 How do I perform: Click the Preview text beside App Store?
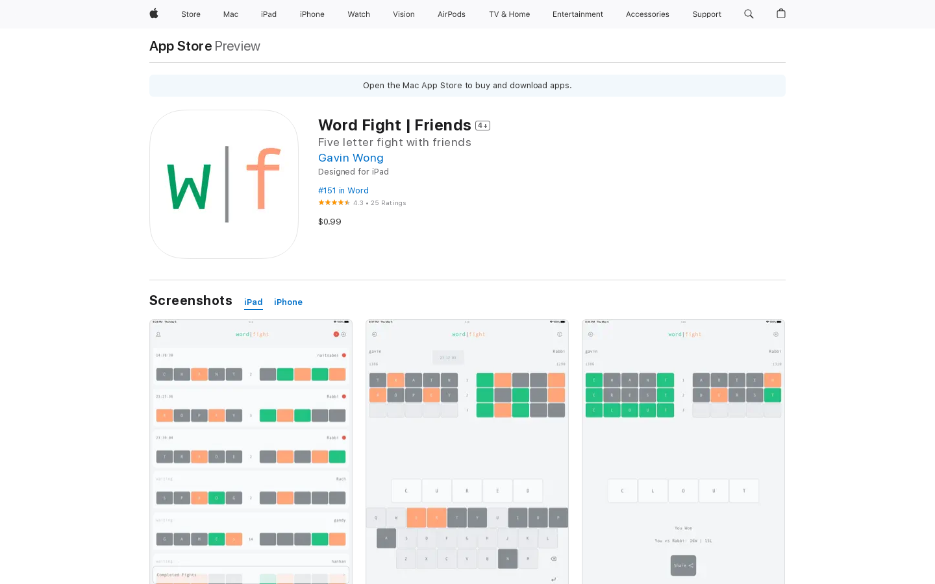tap(238, 46)
